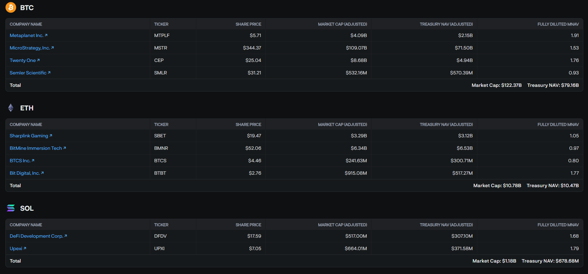
Task: Click Fully Diluted MNAV header in BTC table
Action: pyautogui.click(x=558, y=24)
